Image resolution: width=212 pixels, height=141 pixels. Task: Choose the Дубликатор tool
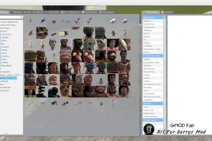(153, 69)
